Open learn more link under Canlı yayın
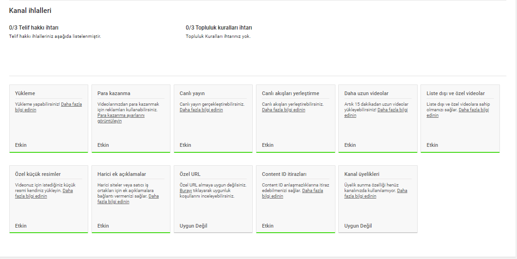The width and height of the screenshot is (517, 259). [201, 110]
